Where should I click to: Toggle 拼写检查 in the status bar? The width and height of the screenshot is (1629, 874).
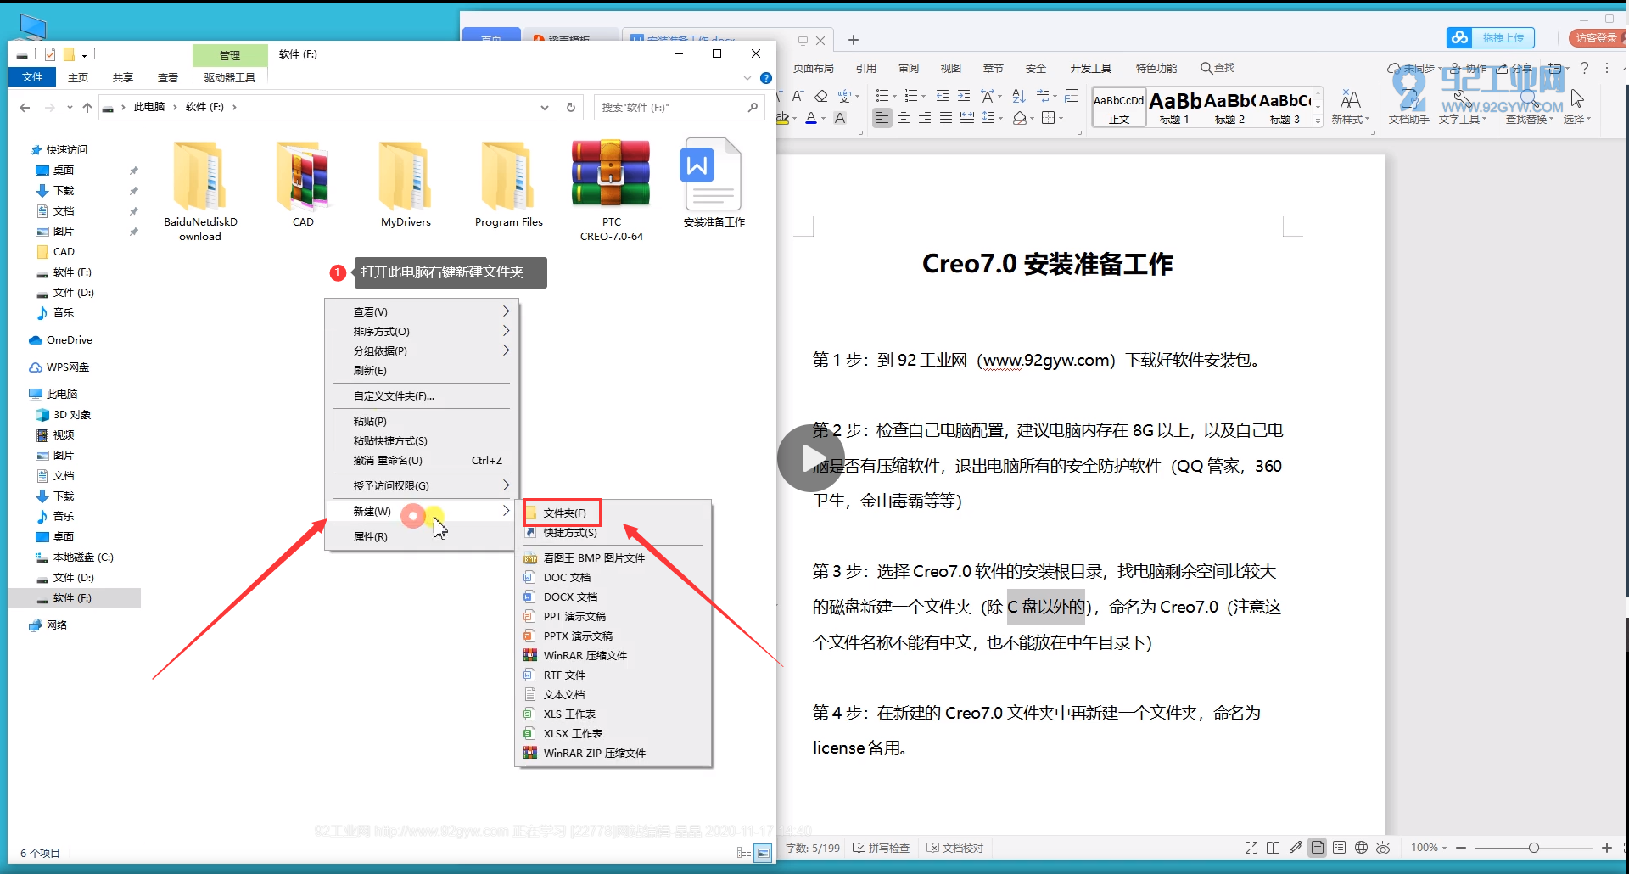click(882, 848)
